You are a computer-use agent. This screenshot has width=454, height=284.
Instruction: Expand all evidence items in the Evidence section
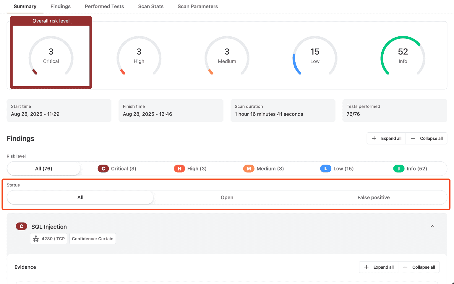click(379, 267)
